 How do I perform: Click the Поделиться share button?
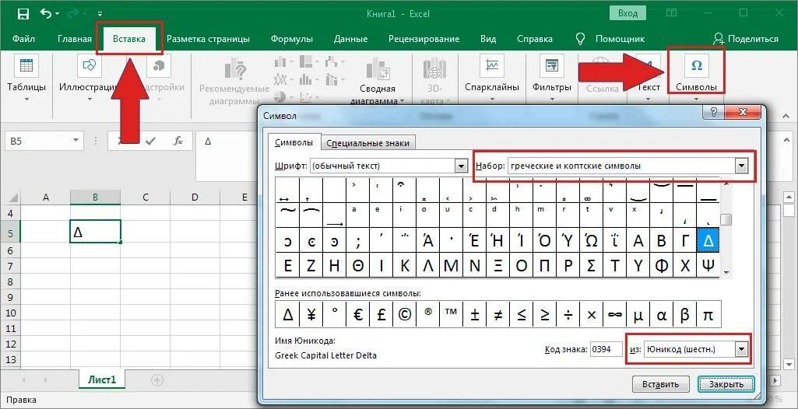746,39
